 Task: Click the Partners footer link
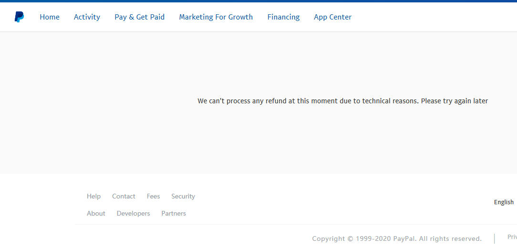click(174, 213)
